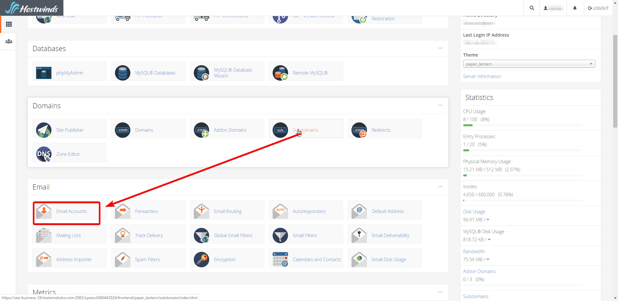
Task: Open the Theme paper_lantern dropdown
Action: [529, 64]
